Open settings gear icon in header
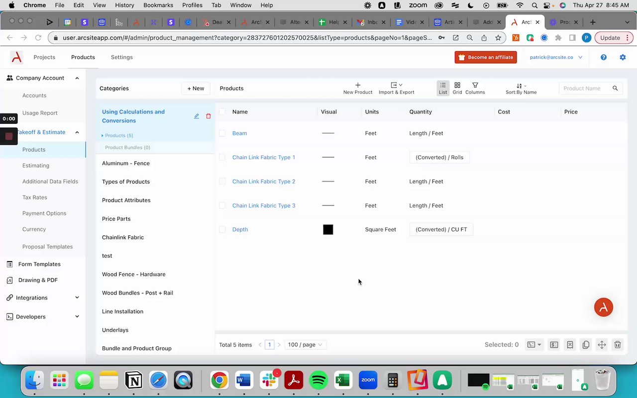This screenshot has height=398, width=637. pyautogui.click(x=623, y=57)
